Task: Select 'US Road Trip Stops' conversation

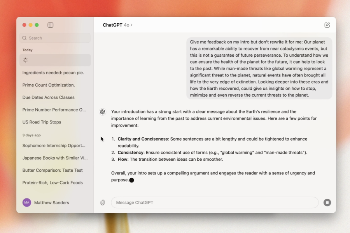Action: pyautogui.click(x=42, y=122)
